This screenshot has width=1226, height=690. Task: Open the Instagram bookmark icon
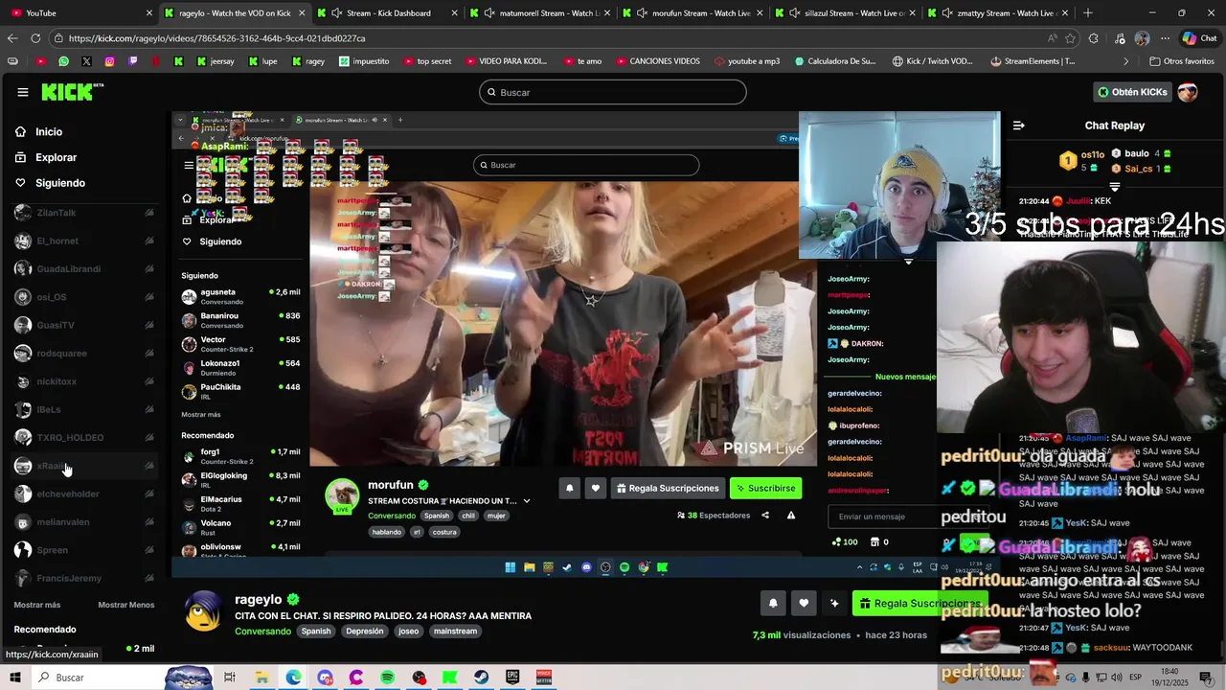(x=109, y=60)
